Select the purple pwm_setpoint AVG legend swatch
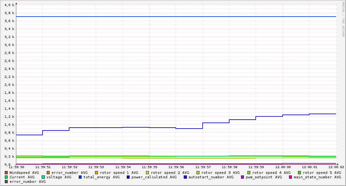Viewport: 346px width, 186px height. tap(243, 177)
